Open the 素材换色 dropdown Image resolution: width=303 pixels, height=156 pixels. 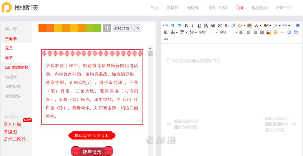coord(127,28)
